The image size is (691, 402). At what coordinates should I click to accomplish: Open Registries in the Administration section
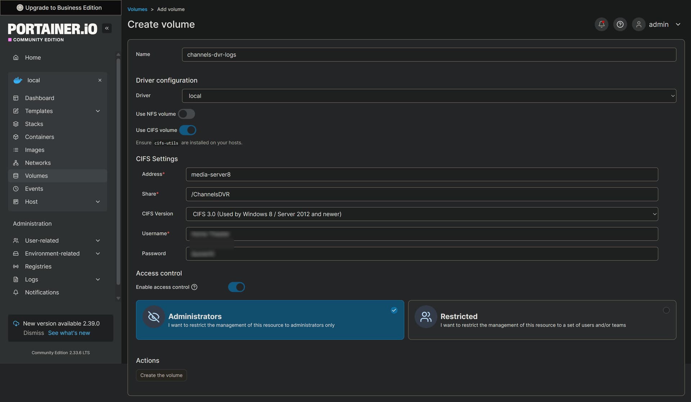pos(38,267)
